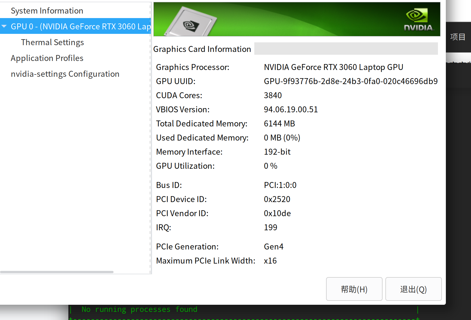This screenshot has height=320, width=471.
Task: Click the GPU UUID value text
Action: (351, 81)
